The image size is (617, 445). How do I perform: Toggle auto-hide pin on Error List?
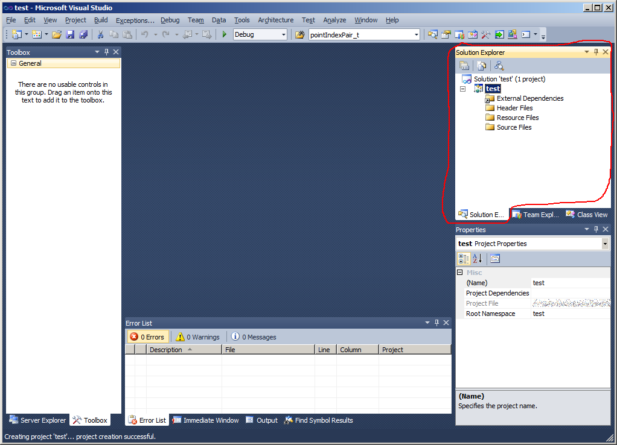(x=436, y=323)
